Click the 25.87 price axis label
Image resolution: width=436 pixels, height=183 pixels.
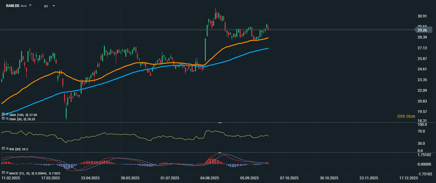point(422,59)
